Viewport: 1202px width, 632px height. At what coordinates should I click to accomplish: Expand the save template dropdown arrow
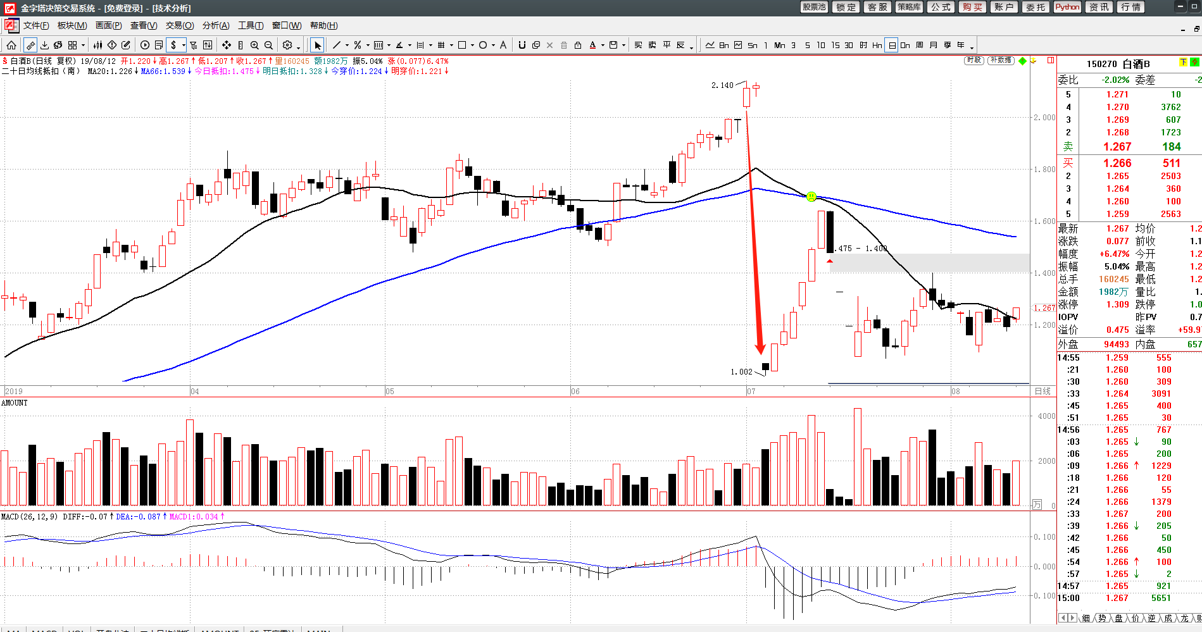tap(623, 46)
